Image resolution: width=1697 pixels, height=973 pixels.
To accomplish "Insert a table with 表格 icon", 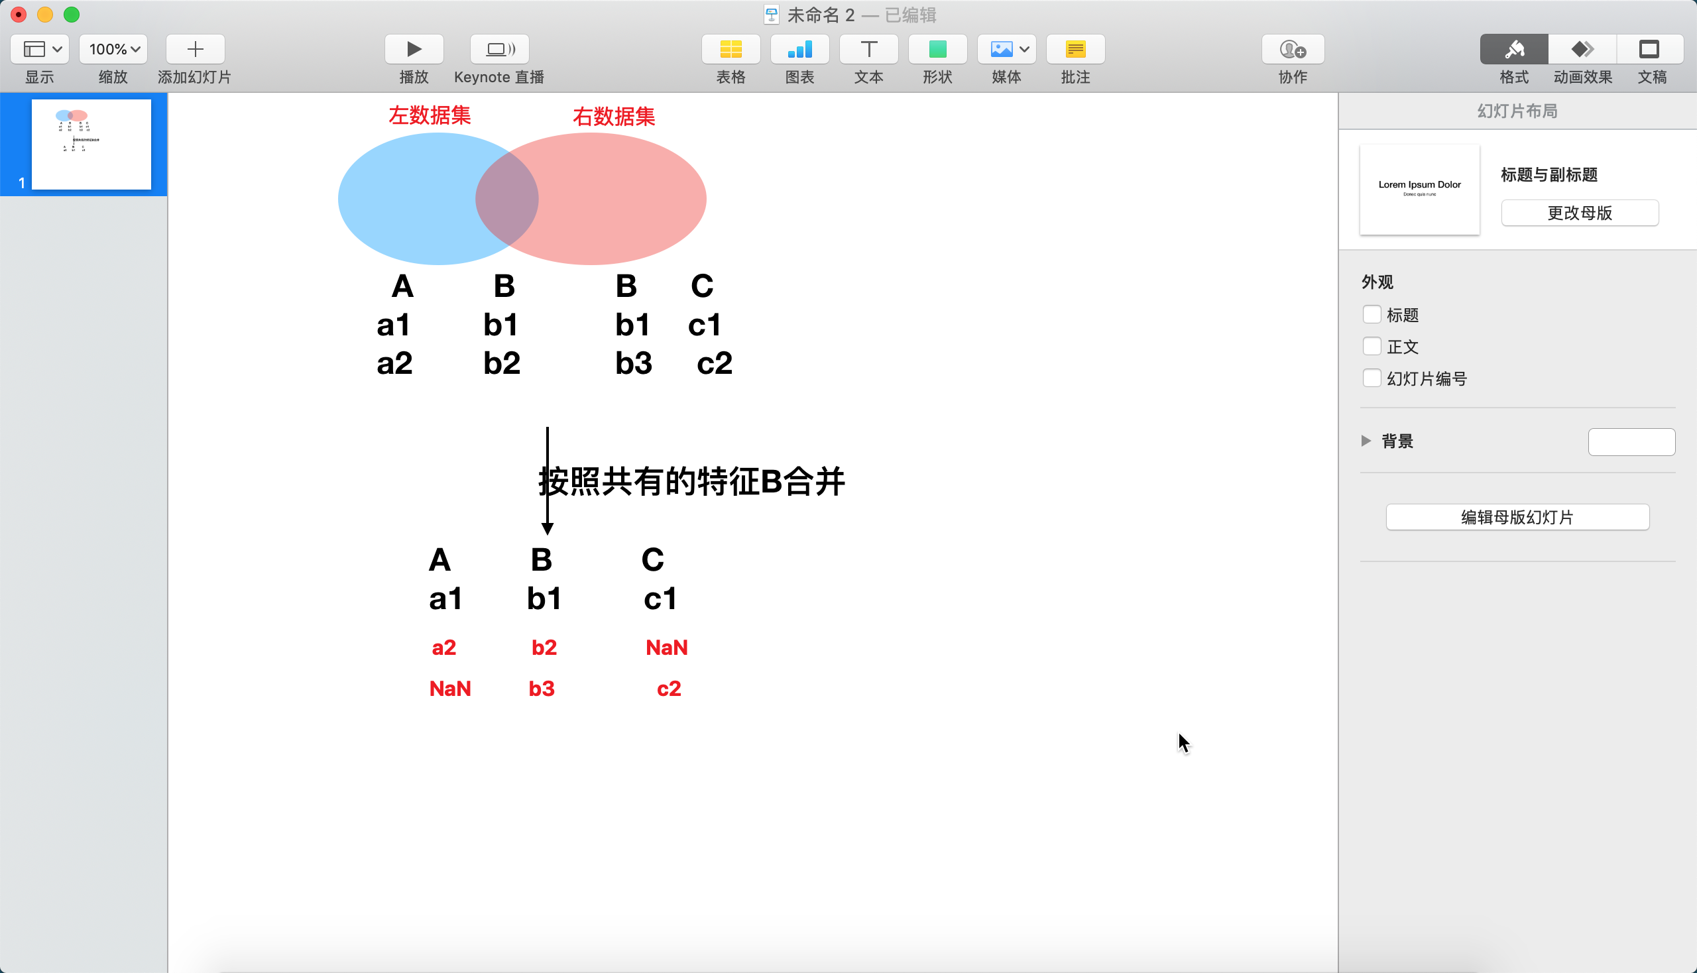I will 731,50.
